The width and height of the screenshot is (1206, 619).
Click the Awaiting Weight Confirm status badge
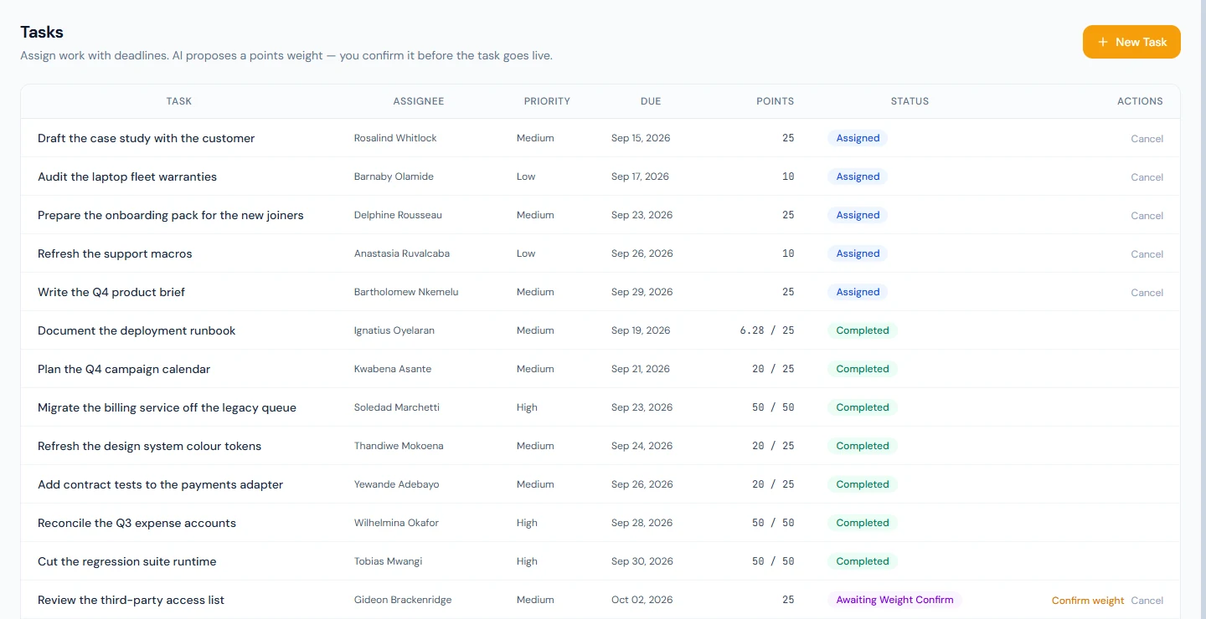pos(894,600)
